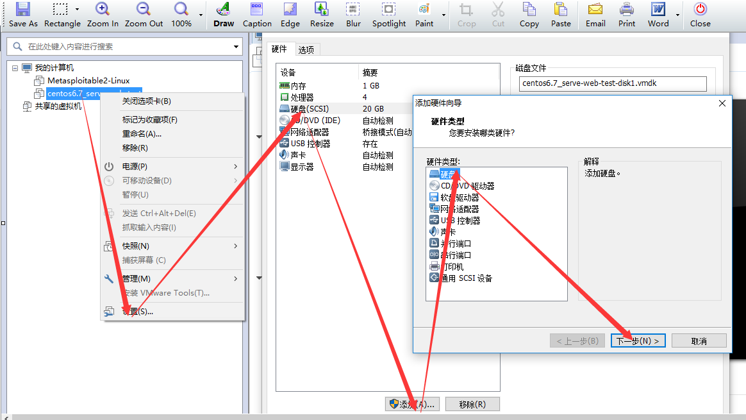
Task: Select 打印机 hardware type
Action: 446,267
